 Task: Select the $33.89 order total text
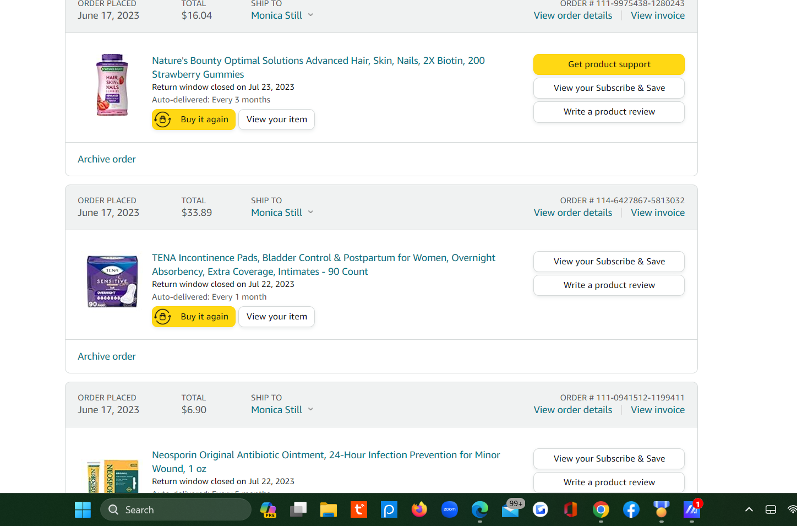(196, 213)
